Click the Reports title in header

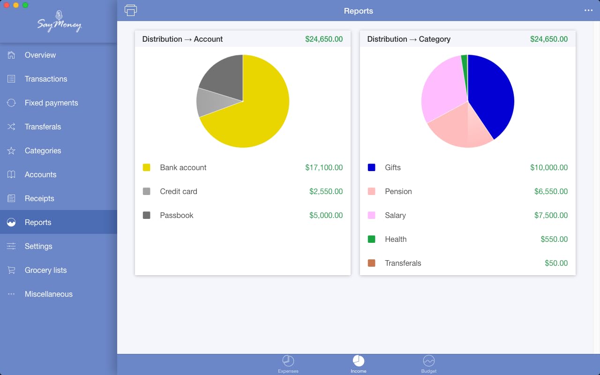tap(359, 11)
